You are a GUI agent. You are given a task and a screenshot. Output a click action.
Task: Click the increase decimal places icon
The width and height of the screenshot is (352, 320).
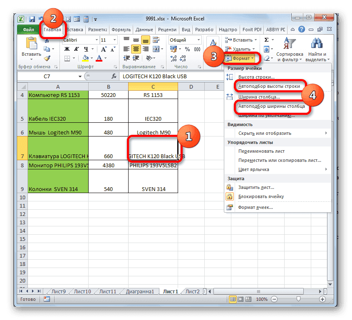coord(174,58)
